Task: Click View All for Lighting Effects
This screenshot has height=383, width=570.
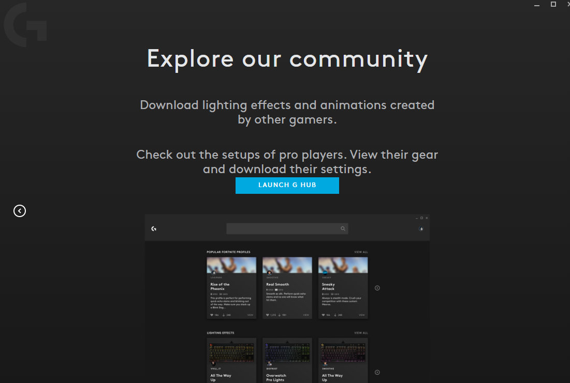Action: 361,333
